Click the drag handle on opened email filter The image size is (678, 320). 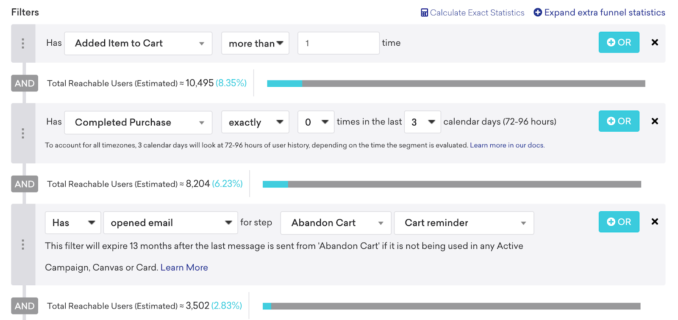pyautogui.click(x=23, y=244)
